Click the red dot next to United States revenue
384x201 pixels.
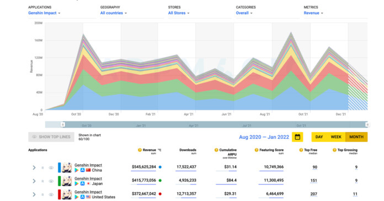coord(160,194)
